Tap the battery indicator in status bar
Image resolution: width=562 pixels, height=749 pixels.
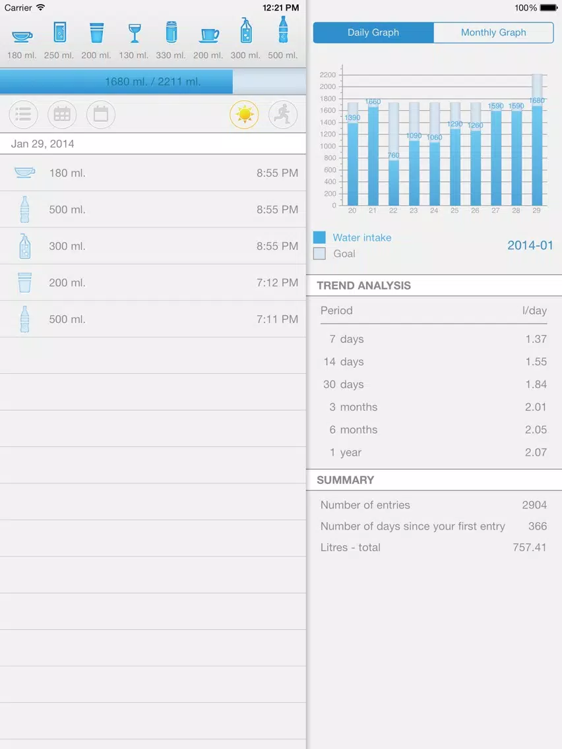point(549,8)
